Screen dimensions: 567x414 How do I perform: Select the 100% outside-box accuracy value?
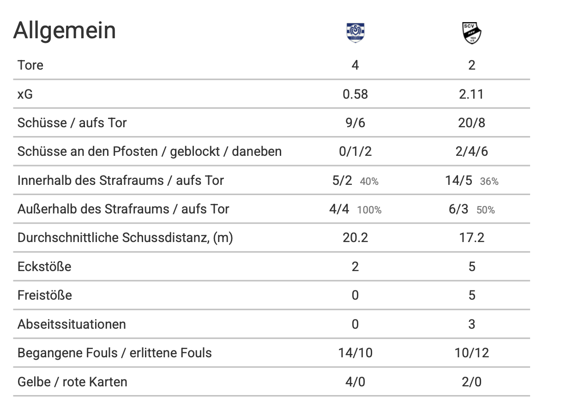[369, 210]
